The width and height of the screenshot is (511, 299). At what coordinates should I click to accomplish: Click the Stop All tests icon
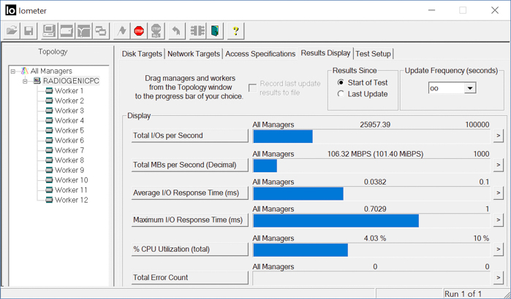[156, 31]
